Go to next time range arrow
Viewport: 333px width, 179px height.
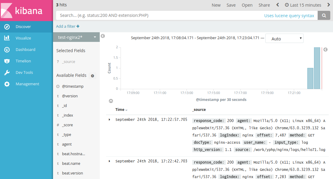(328, 5)
